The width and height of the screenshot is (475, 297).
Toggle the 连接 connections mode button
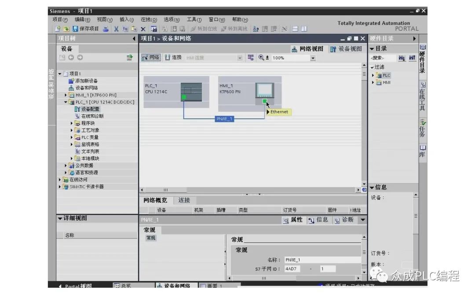(173, 58)
